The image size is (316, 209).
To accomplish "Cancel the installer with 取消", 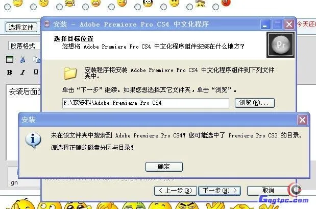I will coord(268,191).
